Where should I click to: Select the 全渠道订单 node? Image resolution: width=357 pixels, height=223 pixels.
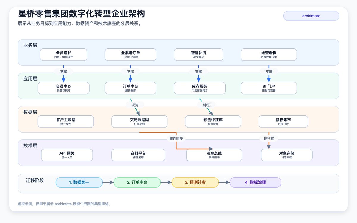(x=130, y=55)
